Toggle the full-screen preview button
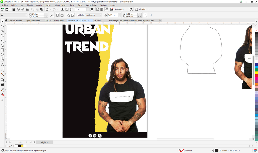 coord(92,9)
